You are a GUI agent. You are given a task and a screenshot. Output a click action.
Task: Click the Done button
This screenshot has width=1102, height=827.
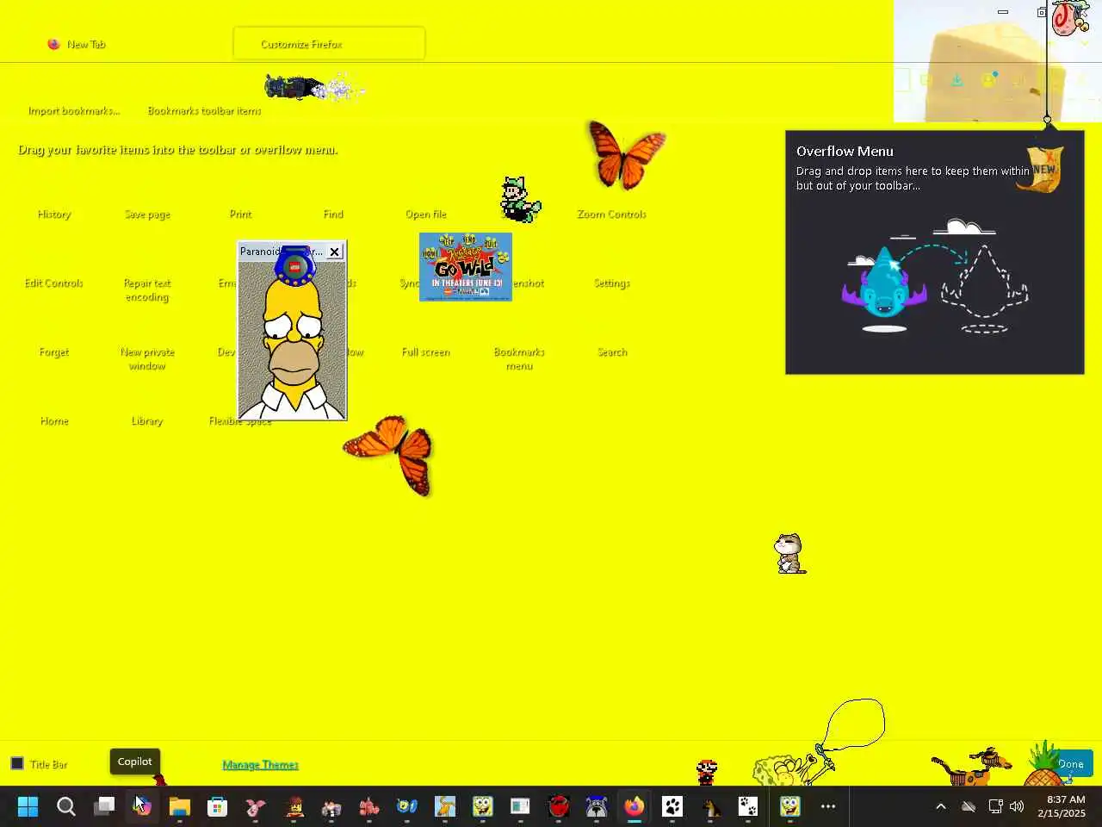[1071, 764]
